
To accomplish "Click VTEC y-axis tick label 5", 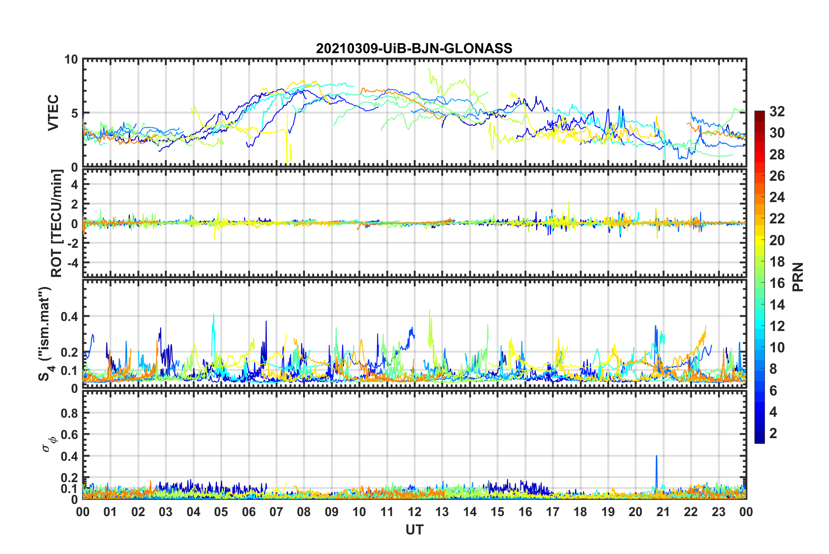I will [75, 113].
